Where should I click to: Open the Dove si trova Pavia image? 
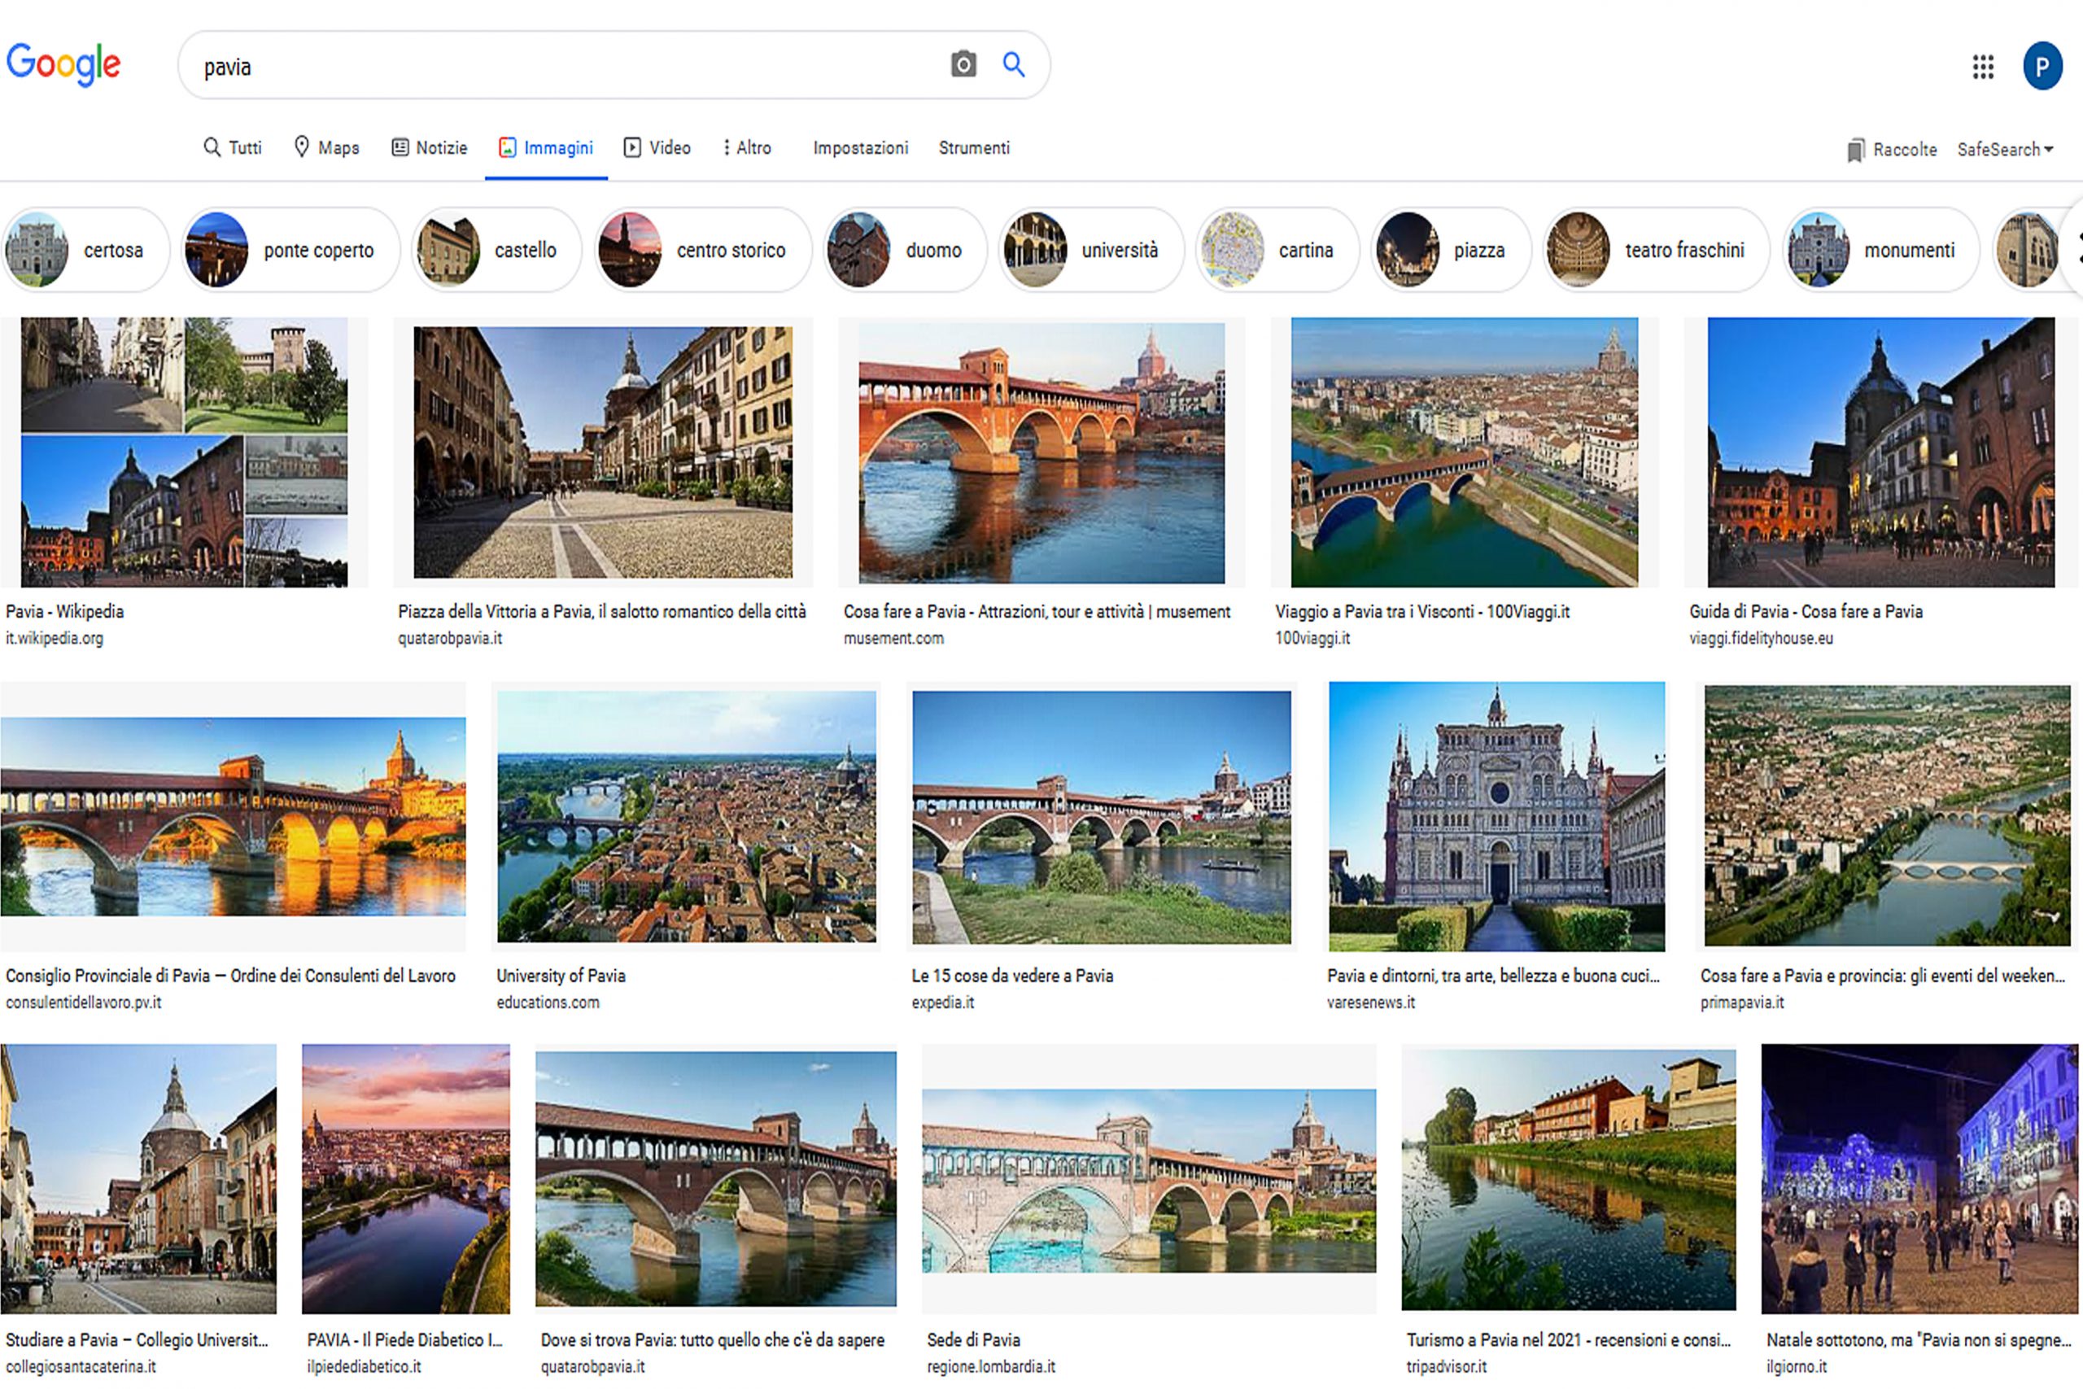pyautogui.click(x=715, y=1178)
